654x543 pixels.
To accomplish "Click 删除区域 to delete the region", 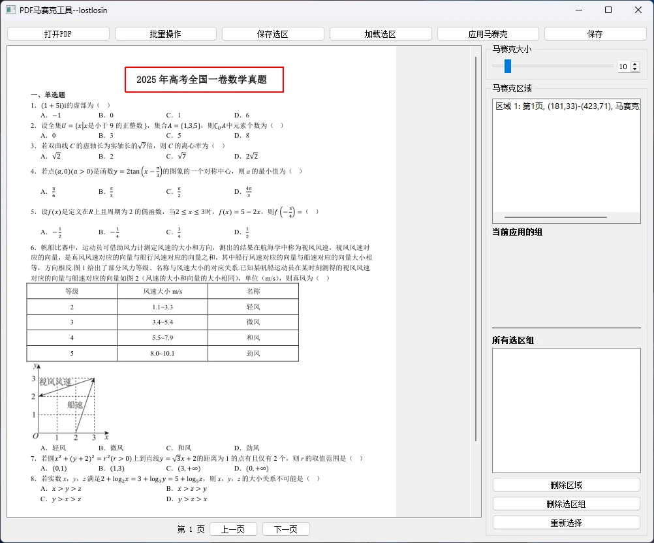I will (565, 484).
